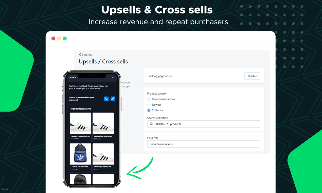Click the LOGO text in phone header
The image size is (322, 193).
click(72, 77)
